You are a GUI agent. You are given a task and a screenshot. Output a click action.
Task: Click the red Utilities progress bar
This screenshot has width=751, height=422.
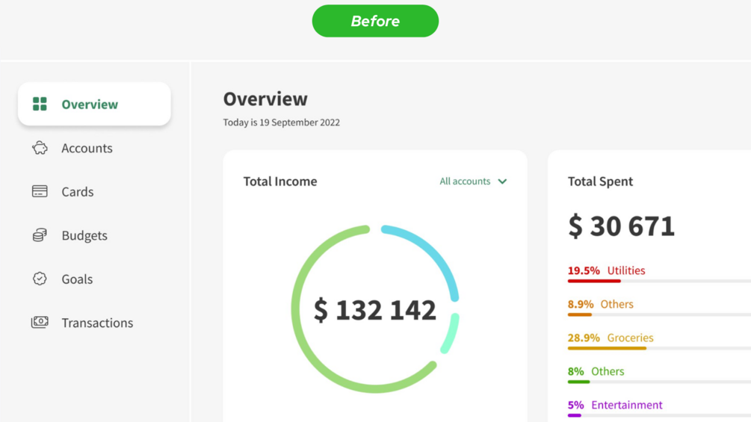594,281
